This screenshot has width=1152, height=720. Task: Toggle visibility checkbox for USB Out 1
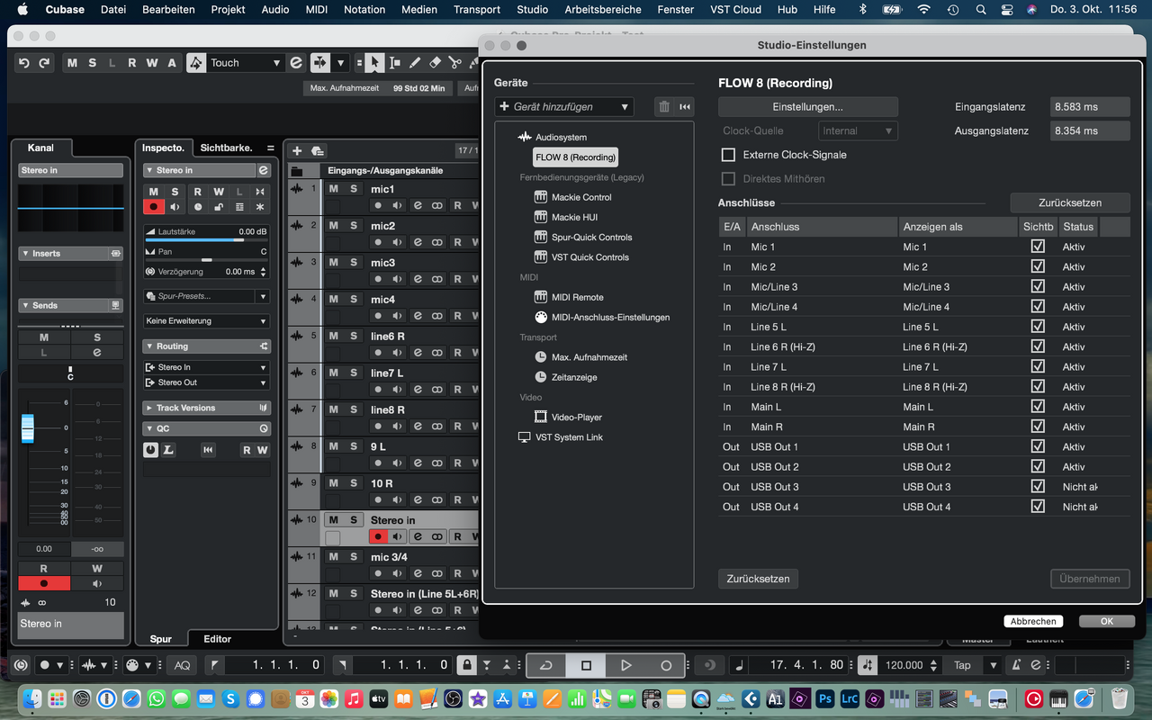1038,446
